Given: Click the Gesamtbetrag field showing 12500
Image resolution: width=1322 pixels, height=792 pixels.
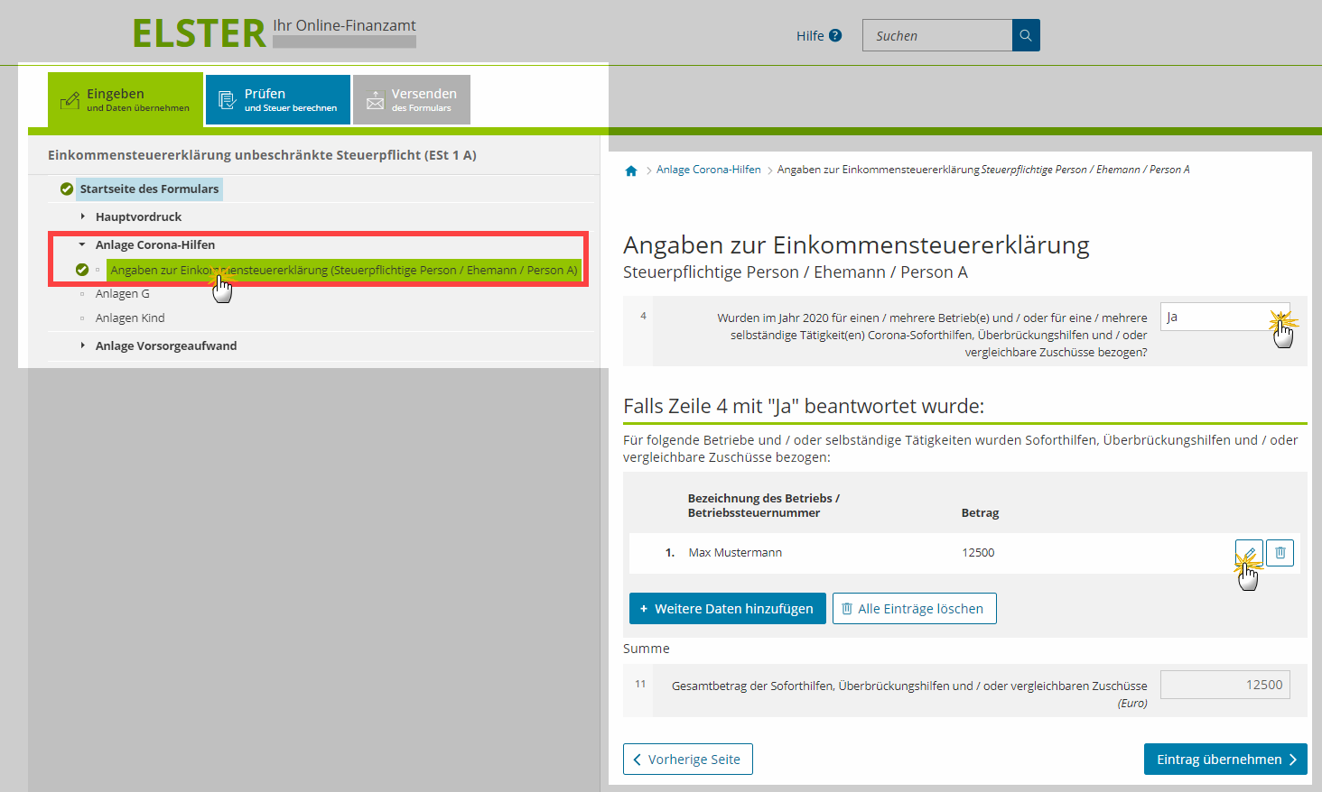Looking at the screenshot, I should [x=1225, y=685].
